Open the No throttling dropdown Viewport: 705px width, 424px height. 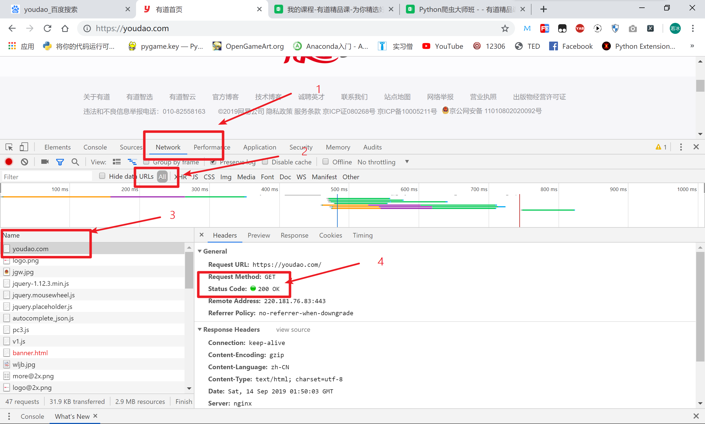(x=383, y=162)
